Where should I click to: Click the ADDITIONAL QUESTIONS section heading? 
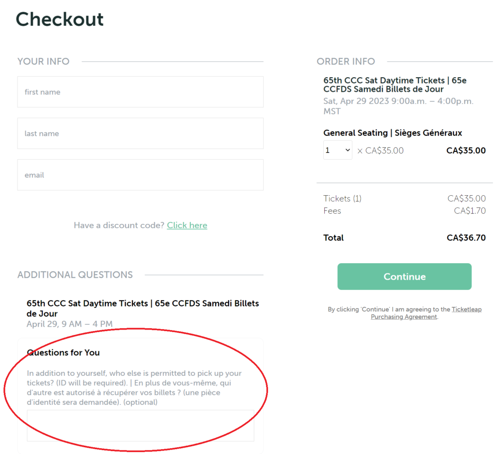click(75, 275)
